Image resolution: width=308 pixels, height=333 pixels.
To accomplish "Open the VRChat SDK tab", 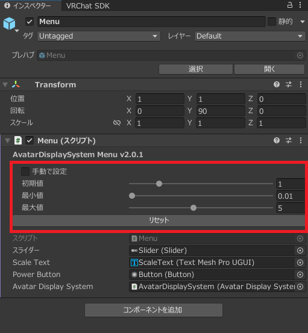I will tap(88, 6).
